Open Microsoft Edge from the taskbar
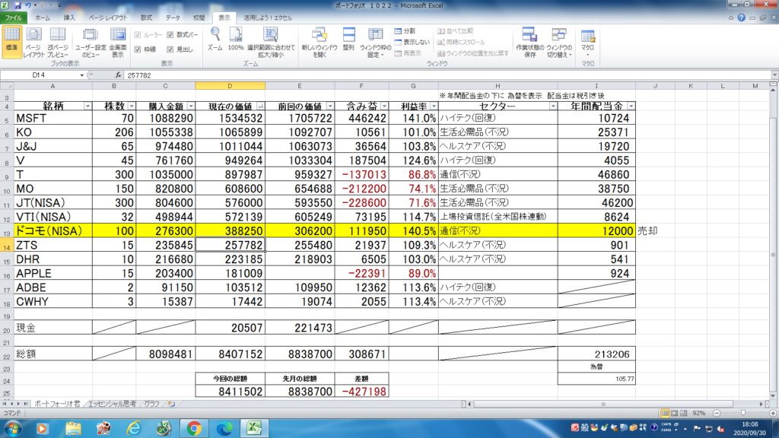Screen dimensions: 779x438 click(x=224, y=428)
